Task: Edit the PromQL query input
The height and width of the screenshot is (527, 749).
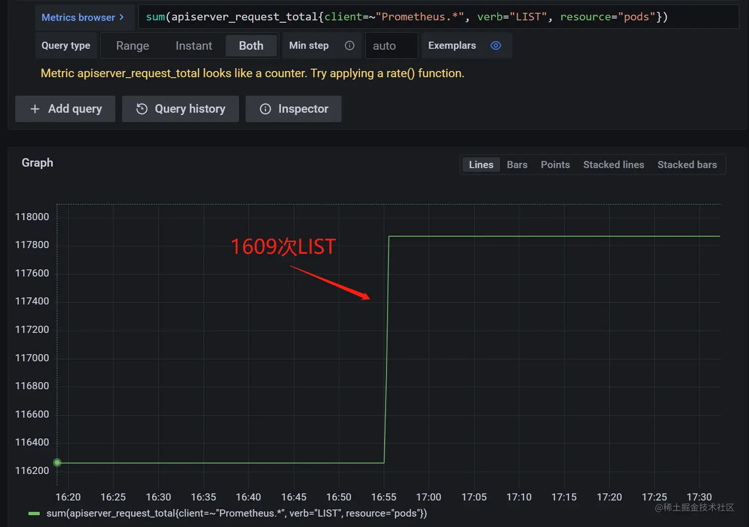Action: click(x=438, y=17)
